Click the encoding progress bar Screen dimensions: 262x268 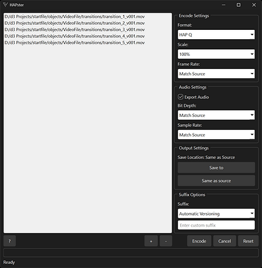click(131, 252)
